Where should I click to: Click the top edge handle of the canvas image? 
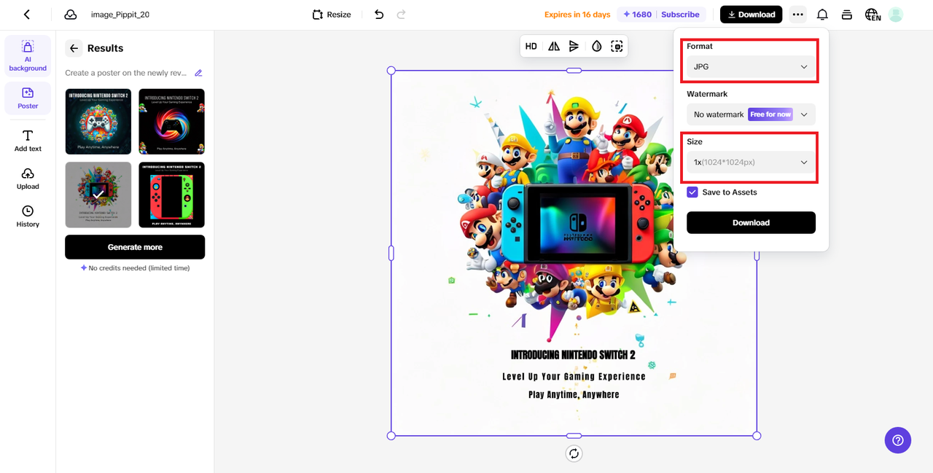coord(574,71)
